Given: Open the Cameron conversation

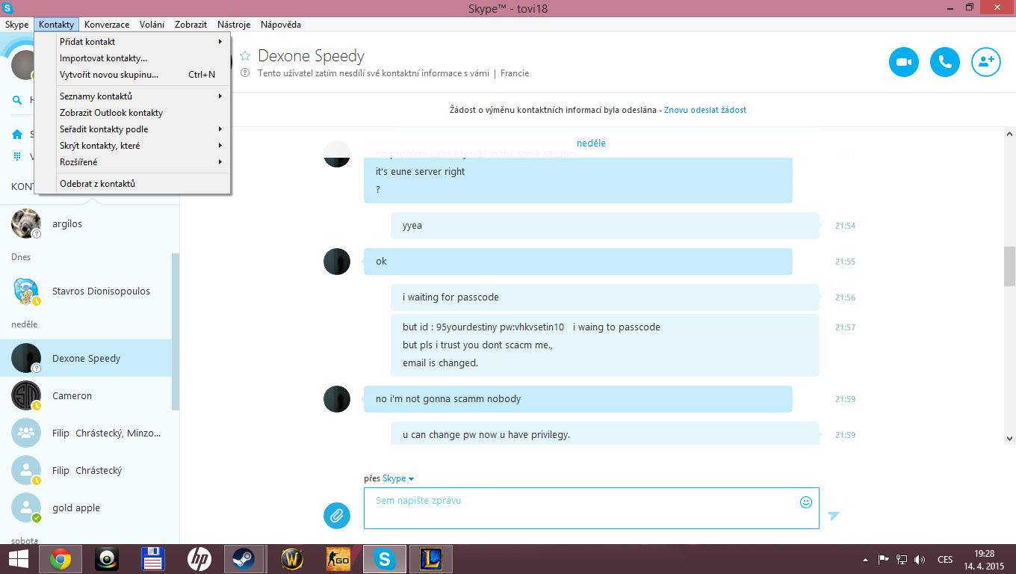Looking at the screenshot, I should (x=86, y=396).
